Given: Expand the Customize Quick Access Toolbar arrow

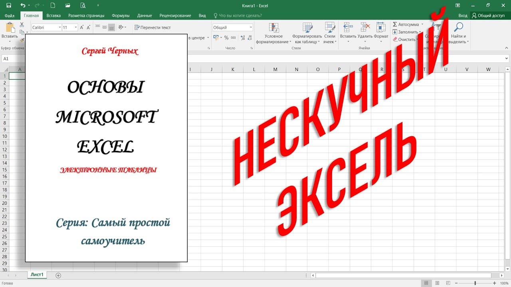Looking at the screenshot, I should tap(98, 6).
